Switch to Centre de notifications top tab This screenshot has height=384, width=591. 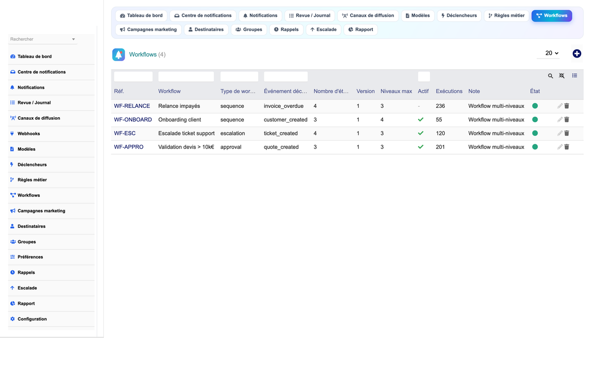point(203,16)
